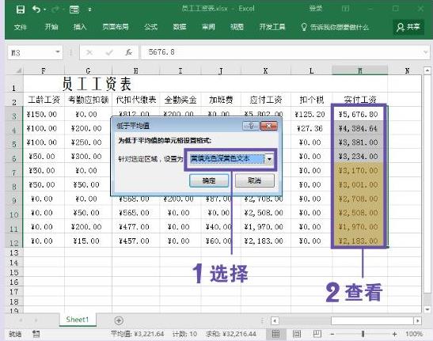Screen dimensions: 433x341
Task: Click the add new sheet plus icon
Action: 119,320
